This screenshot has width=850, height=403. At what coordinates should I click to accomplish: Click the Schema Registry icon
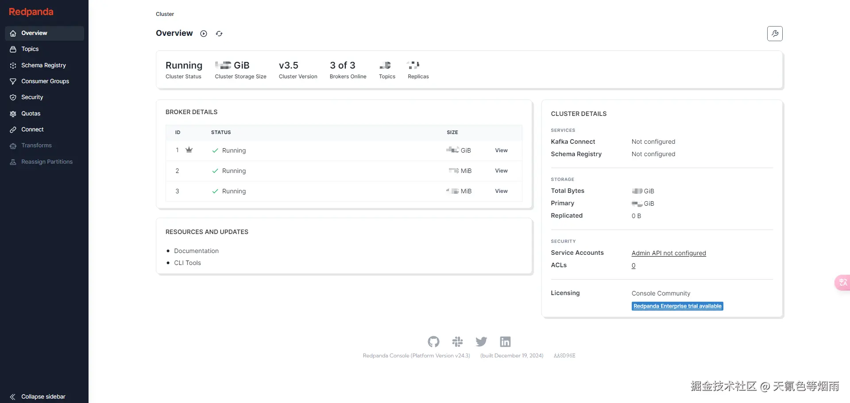13,65
